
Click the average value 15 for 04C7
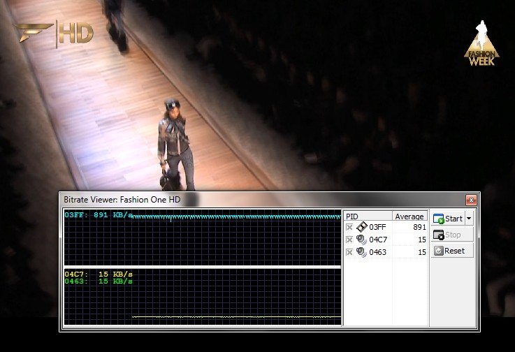click(x=422, y=240)
